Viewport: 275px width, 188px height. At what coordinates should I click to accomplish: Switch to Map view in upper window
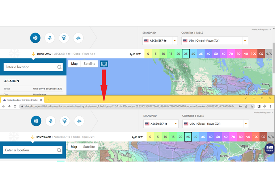(x=75, y=64)
